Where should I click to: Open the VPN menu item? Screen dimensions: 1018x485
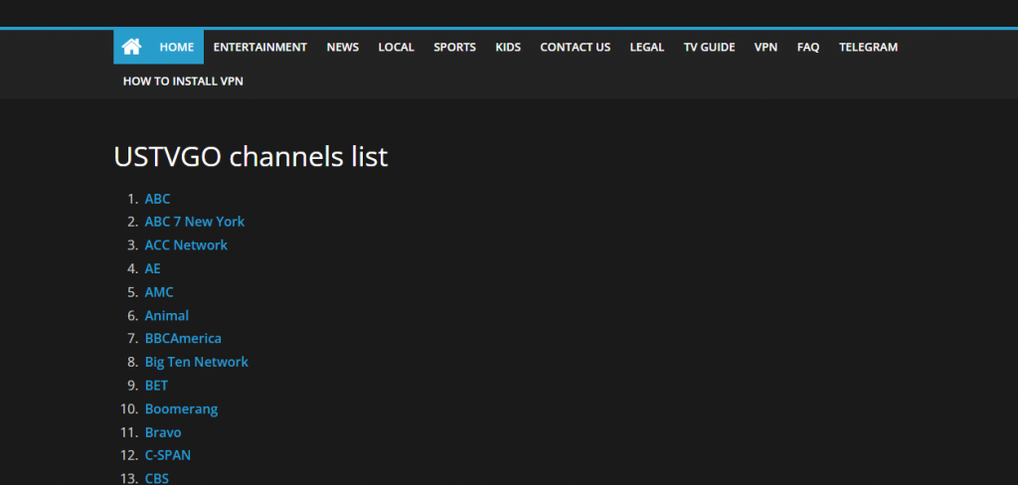[x=765, y=48]
